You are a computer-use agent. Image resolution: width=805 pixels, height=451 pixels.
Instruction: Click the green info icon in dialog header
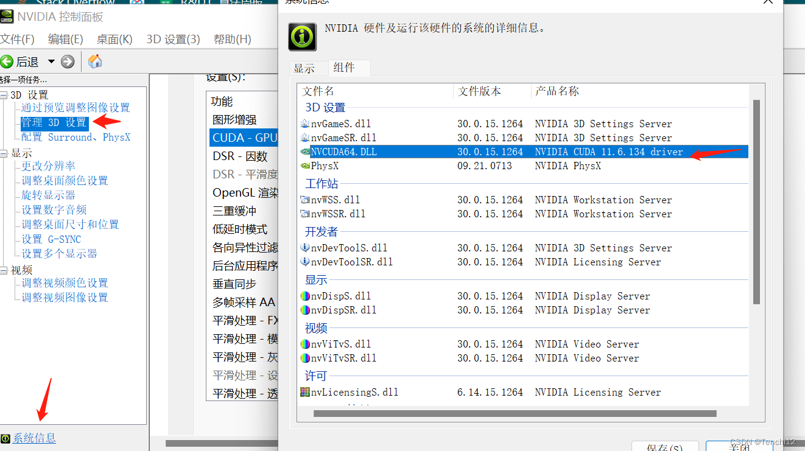(x=303, y=37)
